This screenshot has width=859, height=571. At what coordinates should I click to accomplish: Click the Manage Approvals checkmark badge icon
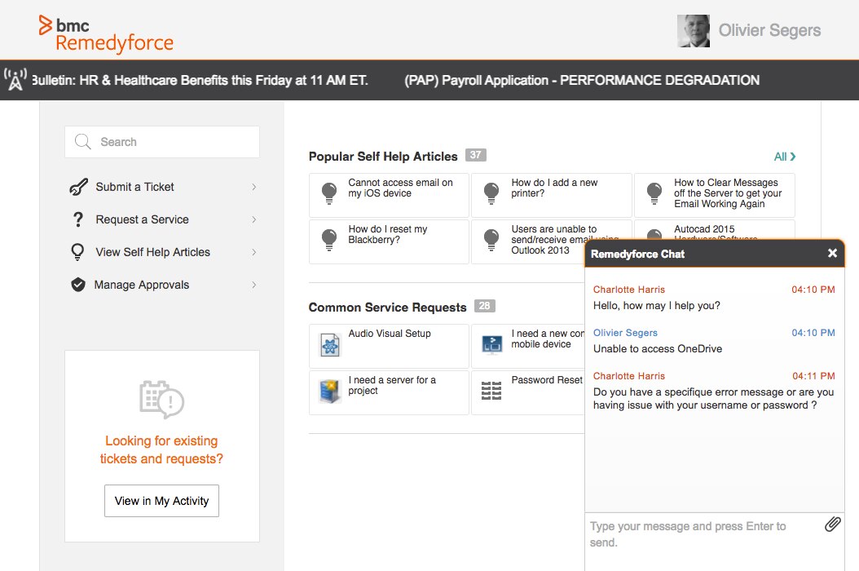(x=78, y=285)
